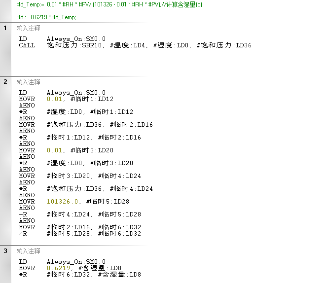Viewport: 327px width, 283px height.
Task: Click the 0.6219 constant in network 3
Action: point(58,268)
